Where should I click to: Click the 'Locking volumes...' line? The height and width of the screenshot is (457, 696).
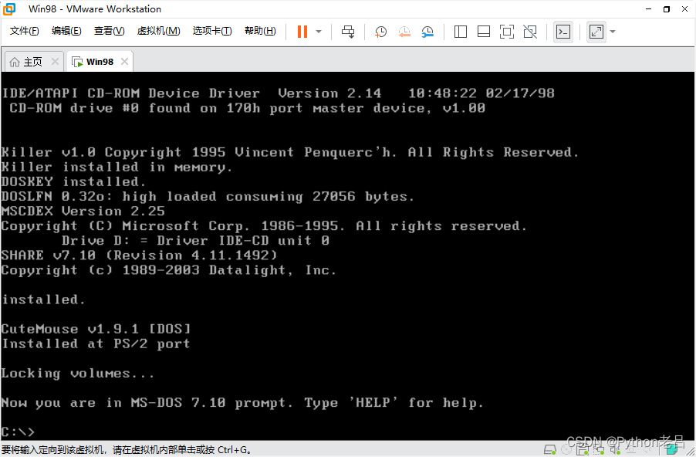78,374
